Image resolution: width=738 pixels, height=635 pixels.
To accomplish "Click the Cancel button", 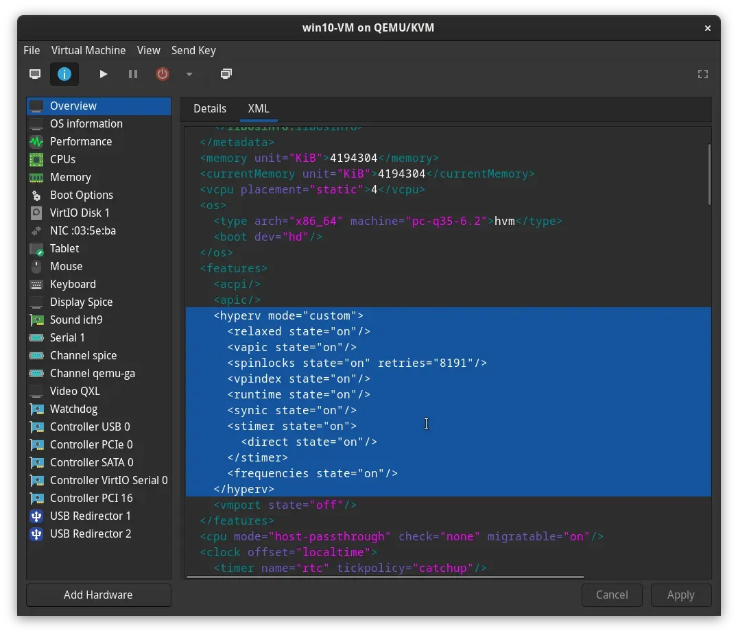I will pos(612,595).
